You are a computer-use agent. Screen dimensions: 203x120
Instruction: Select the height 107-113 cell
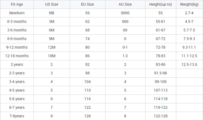(161, 90)
